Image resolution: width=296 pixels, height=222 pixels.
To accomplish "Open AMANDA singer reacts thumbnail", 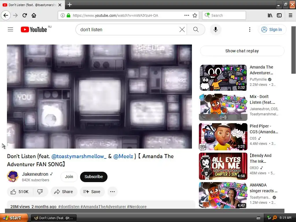I will [x=223, y=195].
